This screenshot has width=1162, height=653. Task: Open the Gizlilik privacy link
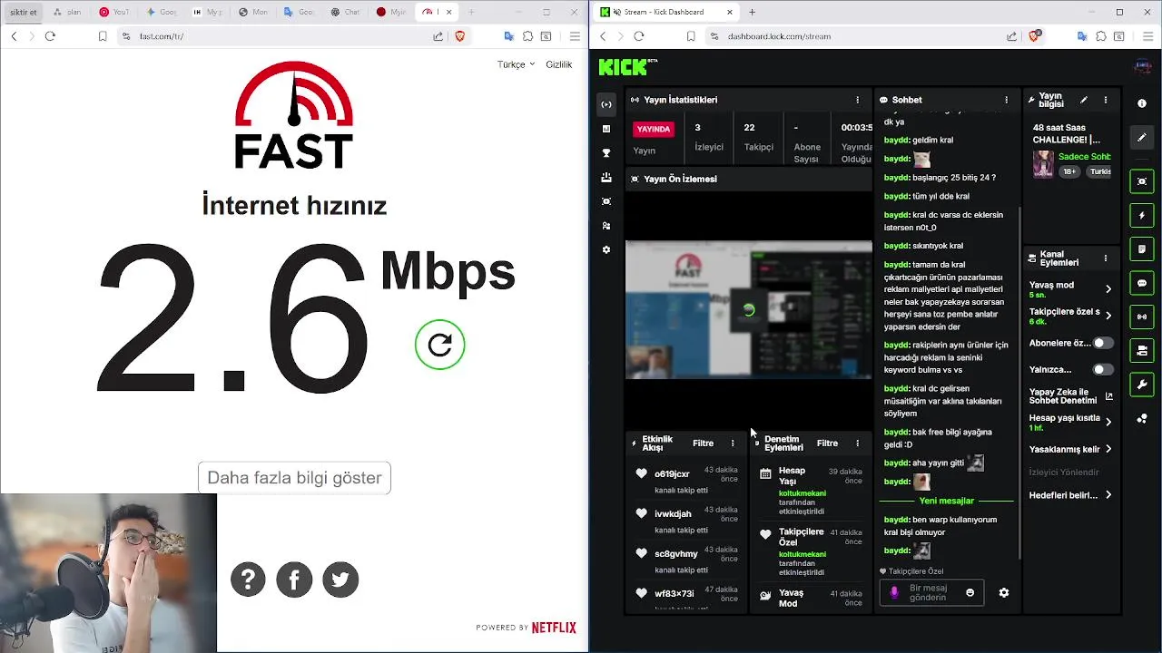[x=558, y=64]
